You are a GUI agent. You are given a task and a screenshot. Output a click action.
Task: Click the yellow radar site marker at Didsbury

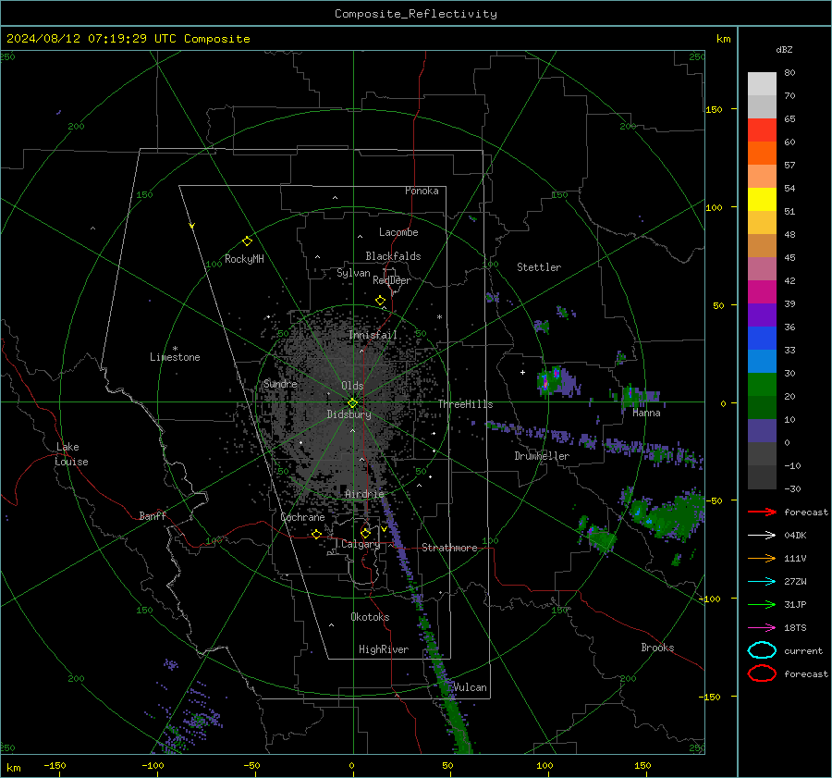pyautogui.click(x=352, y=403)
